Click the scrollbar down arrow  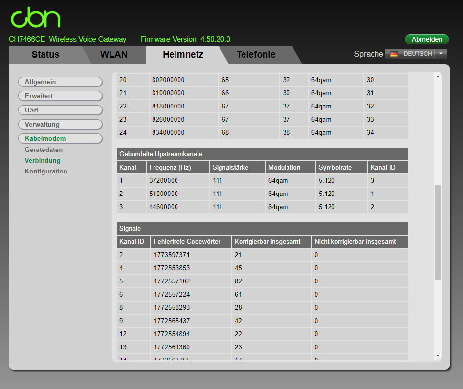click(x=438, y=356)
